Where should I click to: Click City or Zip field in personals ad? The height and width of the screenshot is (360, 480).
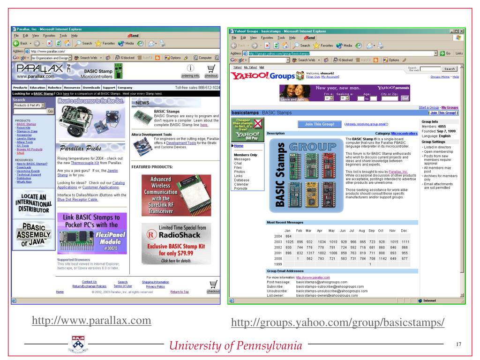tap(390, 98)
